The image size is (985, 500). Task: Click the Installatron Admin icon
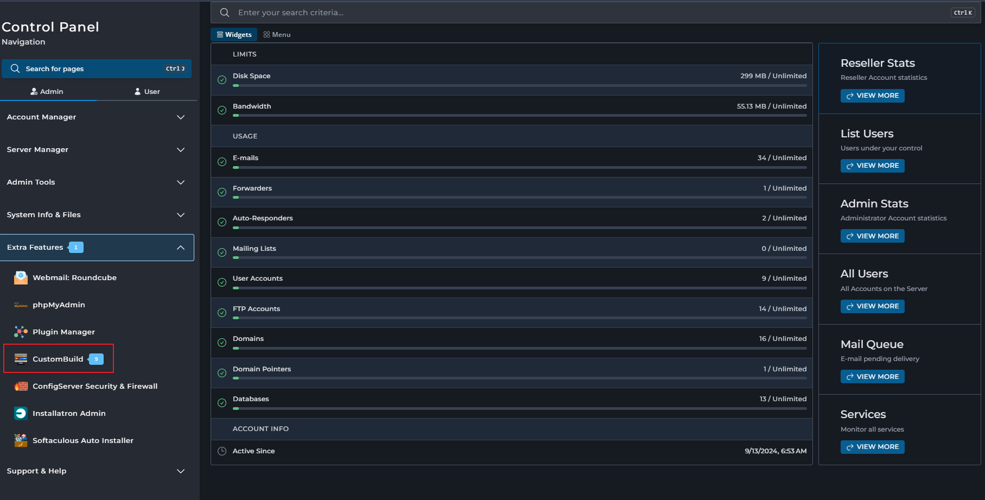click(21, 413)
